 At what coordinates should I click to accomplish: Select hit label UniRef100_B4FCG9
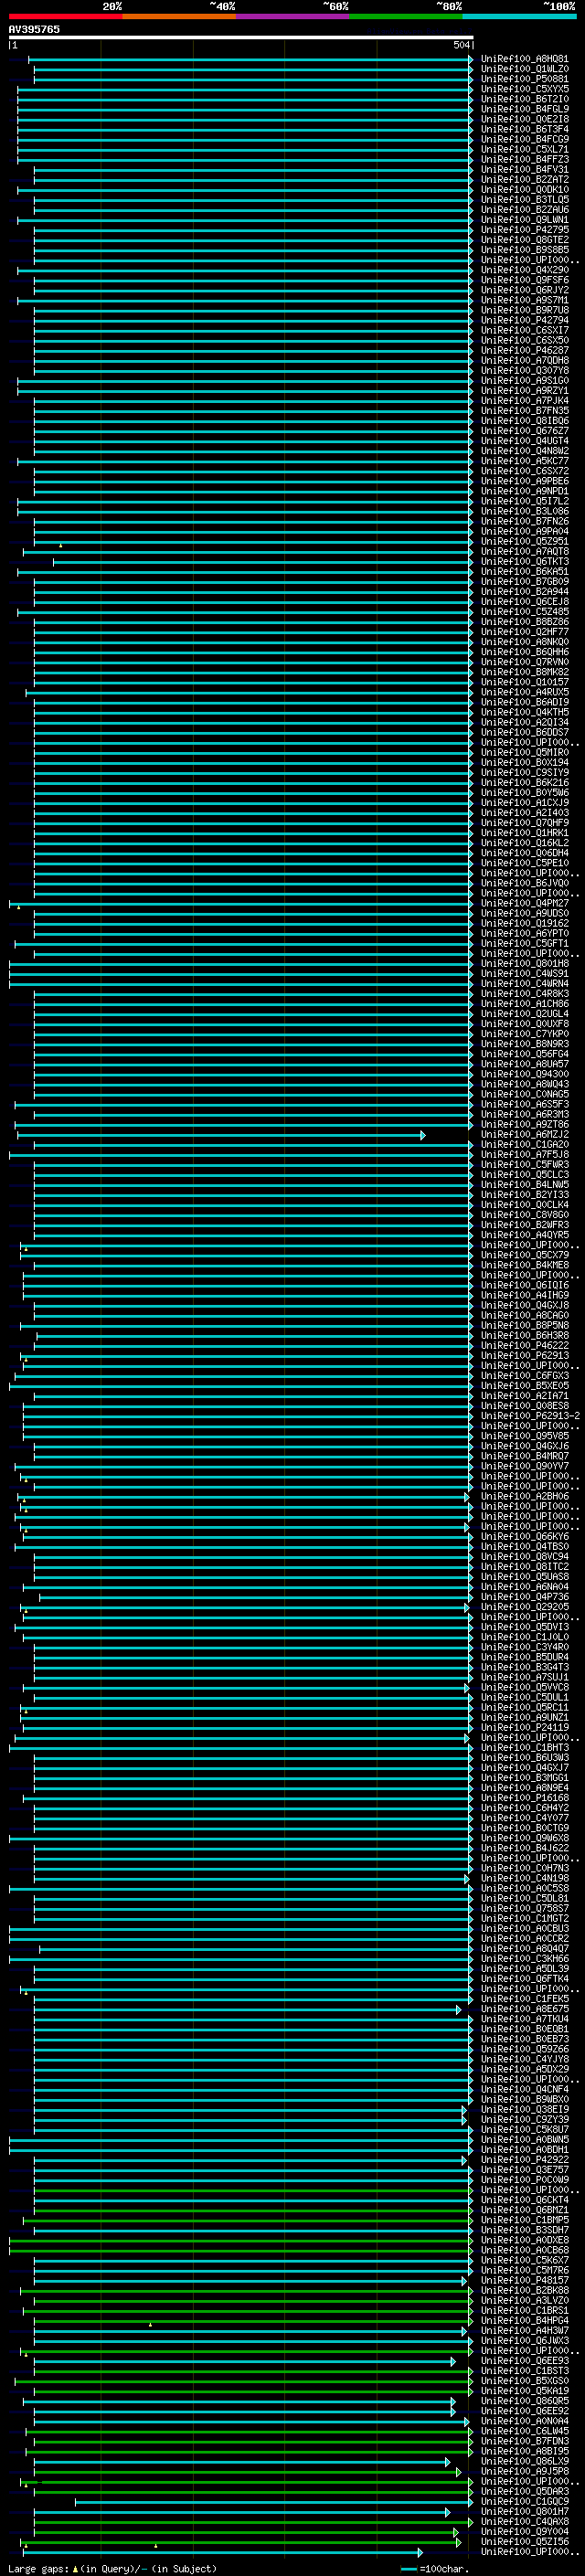[x=525, y=139]
